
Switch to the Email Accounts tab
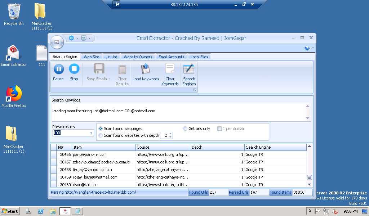(171, 57)
